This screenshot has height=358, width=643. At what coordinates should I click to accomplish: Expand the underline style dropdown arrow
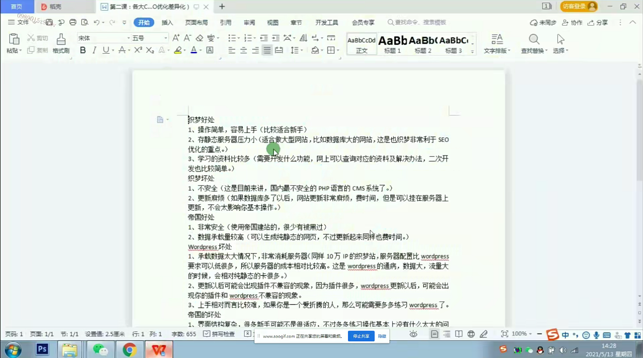coord(113,50)
